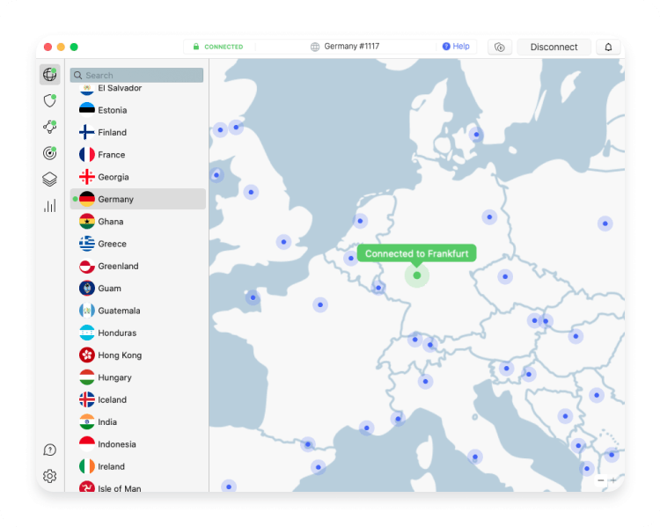
Task: Click the globe icon beside Germany #1117
Action: tap(315, 47)
